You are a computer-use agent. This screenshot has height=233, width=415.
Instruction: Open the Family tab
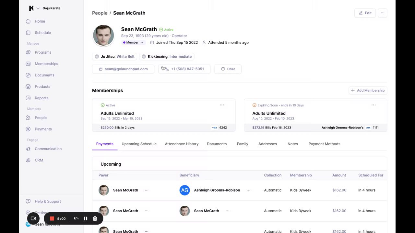coord(243,144)
